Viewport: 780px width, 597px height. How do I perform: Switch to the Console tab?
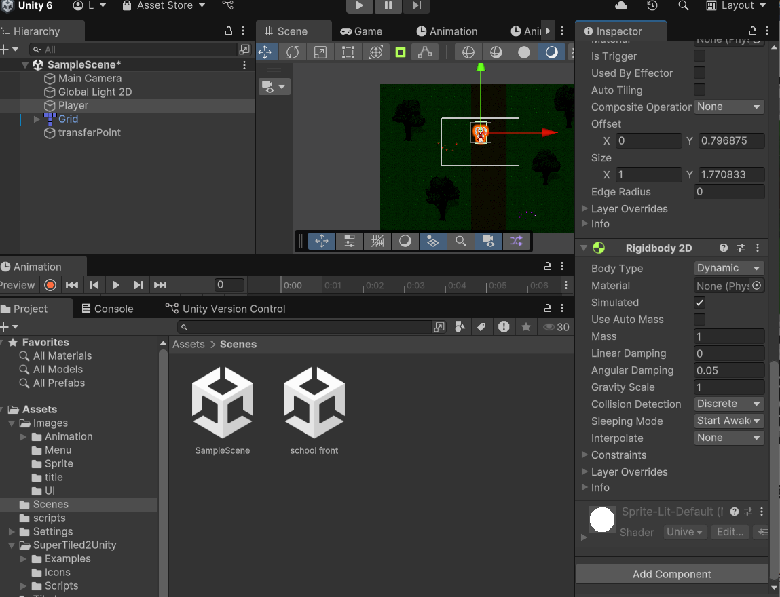107,309
